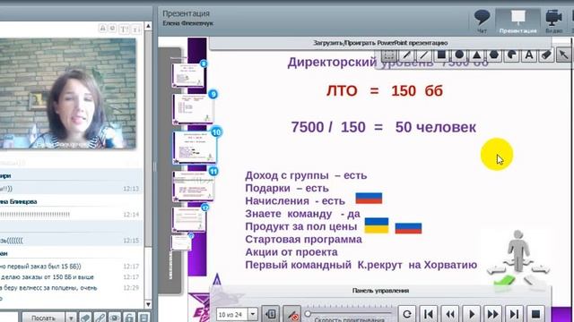This screenshot has width=574, height=322.
Task: Click the Послать send button
Action: coord(43,318)
